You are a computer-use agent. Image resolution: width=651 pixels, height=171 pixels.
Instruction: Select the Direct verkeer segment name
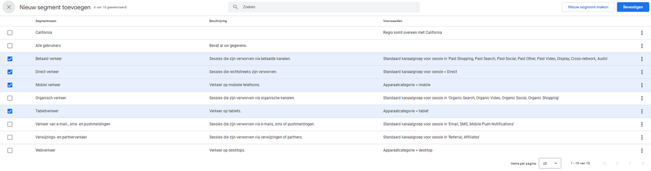[x=47, y=72]
